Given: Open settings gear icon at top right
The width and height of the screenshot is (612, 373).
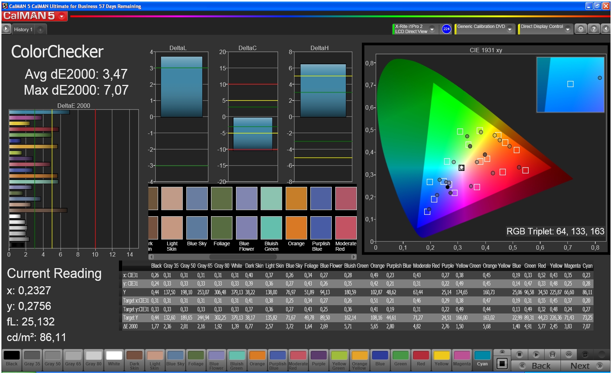Looking at the screenshot, I should [x=581, y=29].
